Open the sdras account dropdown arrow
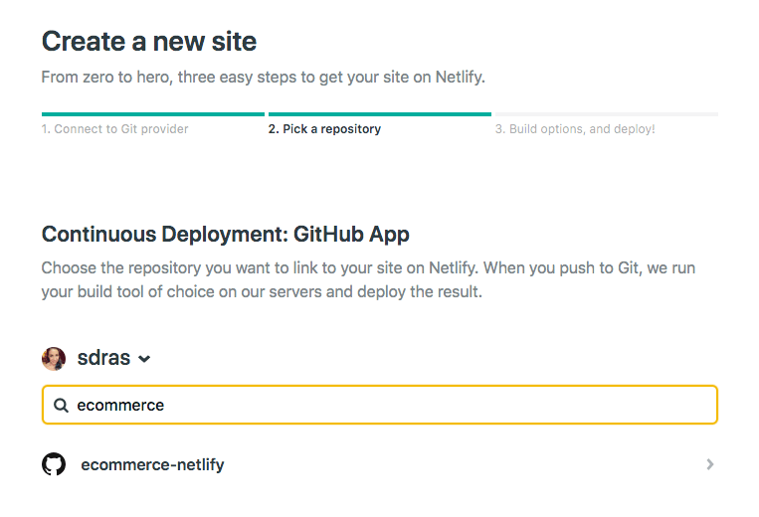The image size is (759, 517). click(144, 359)
